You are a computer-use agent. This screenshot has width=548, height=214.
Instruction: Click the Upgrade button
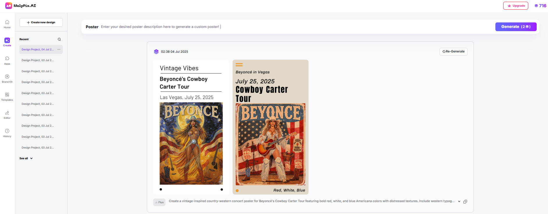coord(516,6)
